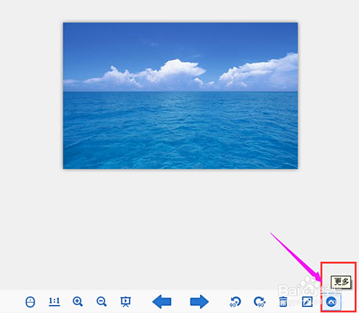Click the mouse wheel mode icon
This screenshot has height=313, width=359.
[31, 302]
